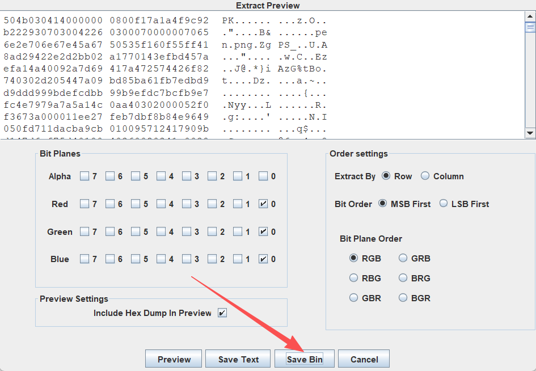Click scrollbar up arrow in extract preview

tap(530, 16)
